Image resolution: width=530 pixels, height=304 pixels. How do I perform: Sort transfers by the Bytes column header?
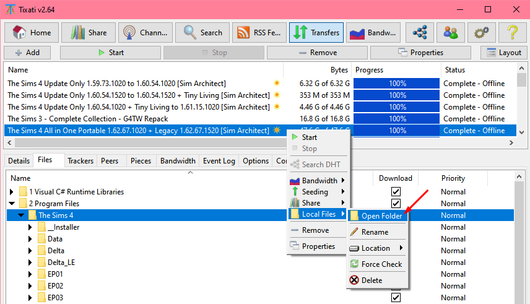(317, 70)
